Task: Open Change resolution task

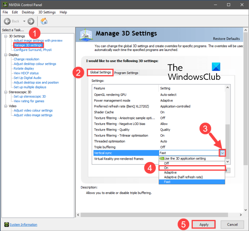Action: [x=27, y=59]
